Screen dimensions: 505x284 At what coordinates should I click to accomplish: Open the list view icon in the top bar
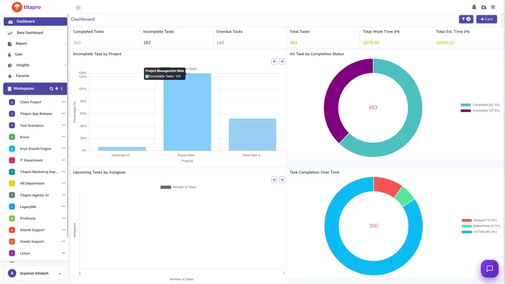pos(493,7)
